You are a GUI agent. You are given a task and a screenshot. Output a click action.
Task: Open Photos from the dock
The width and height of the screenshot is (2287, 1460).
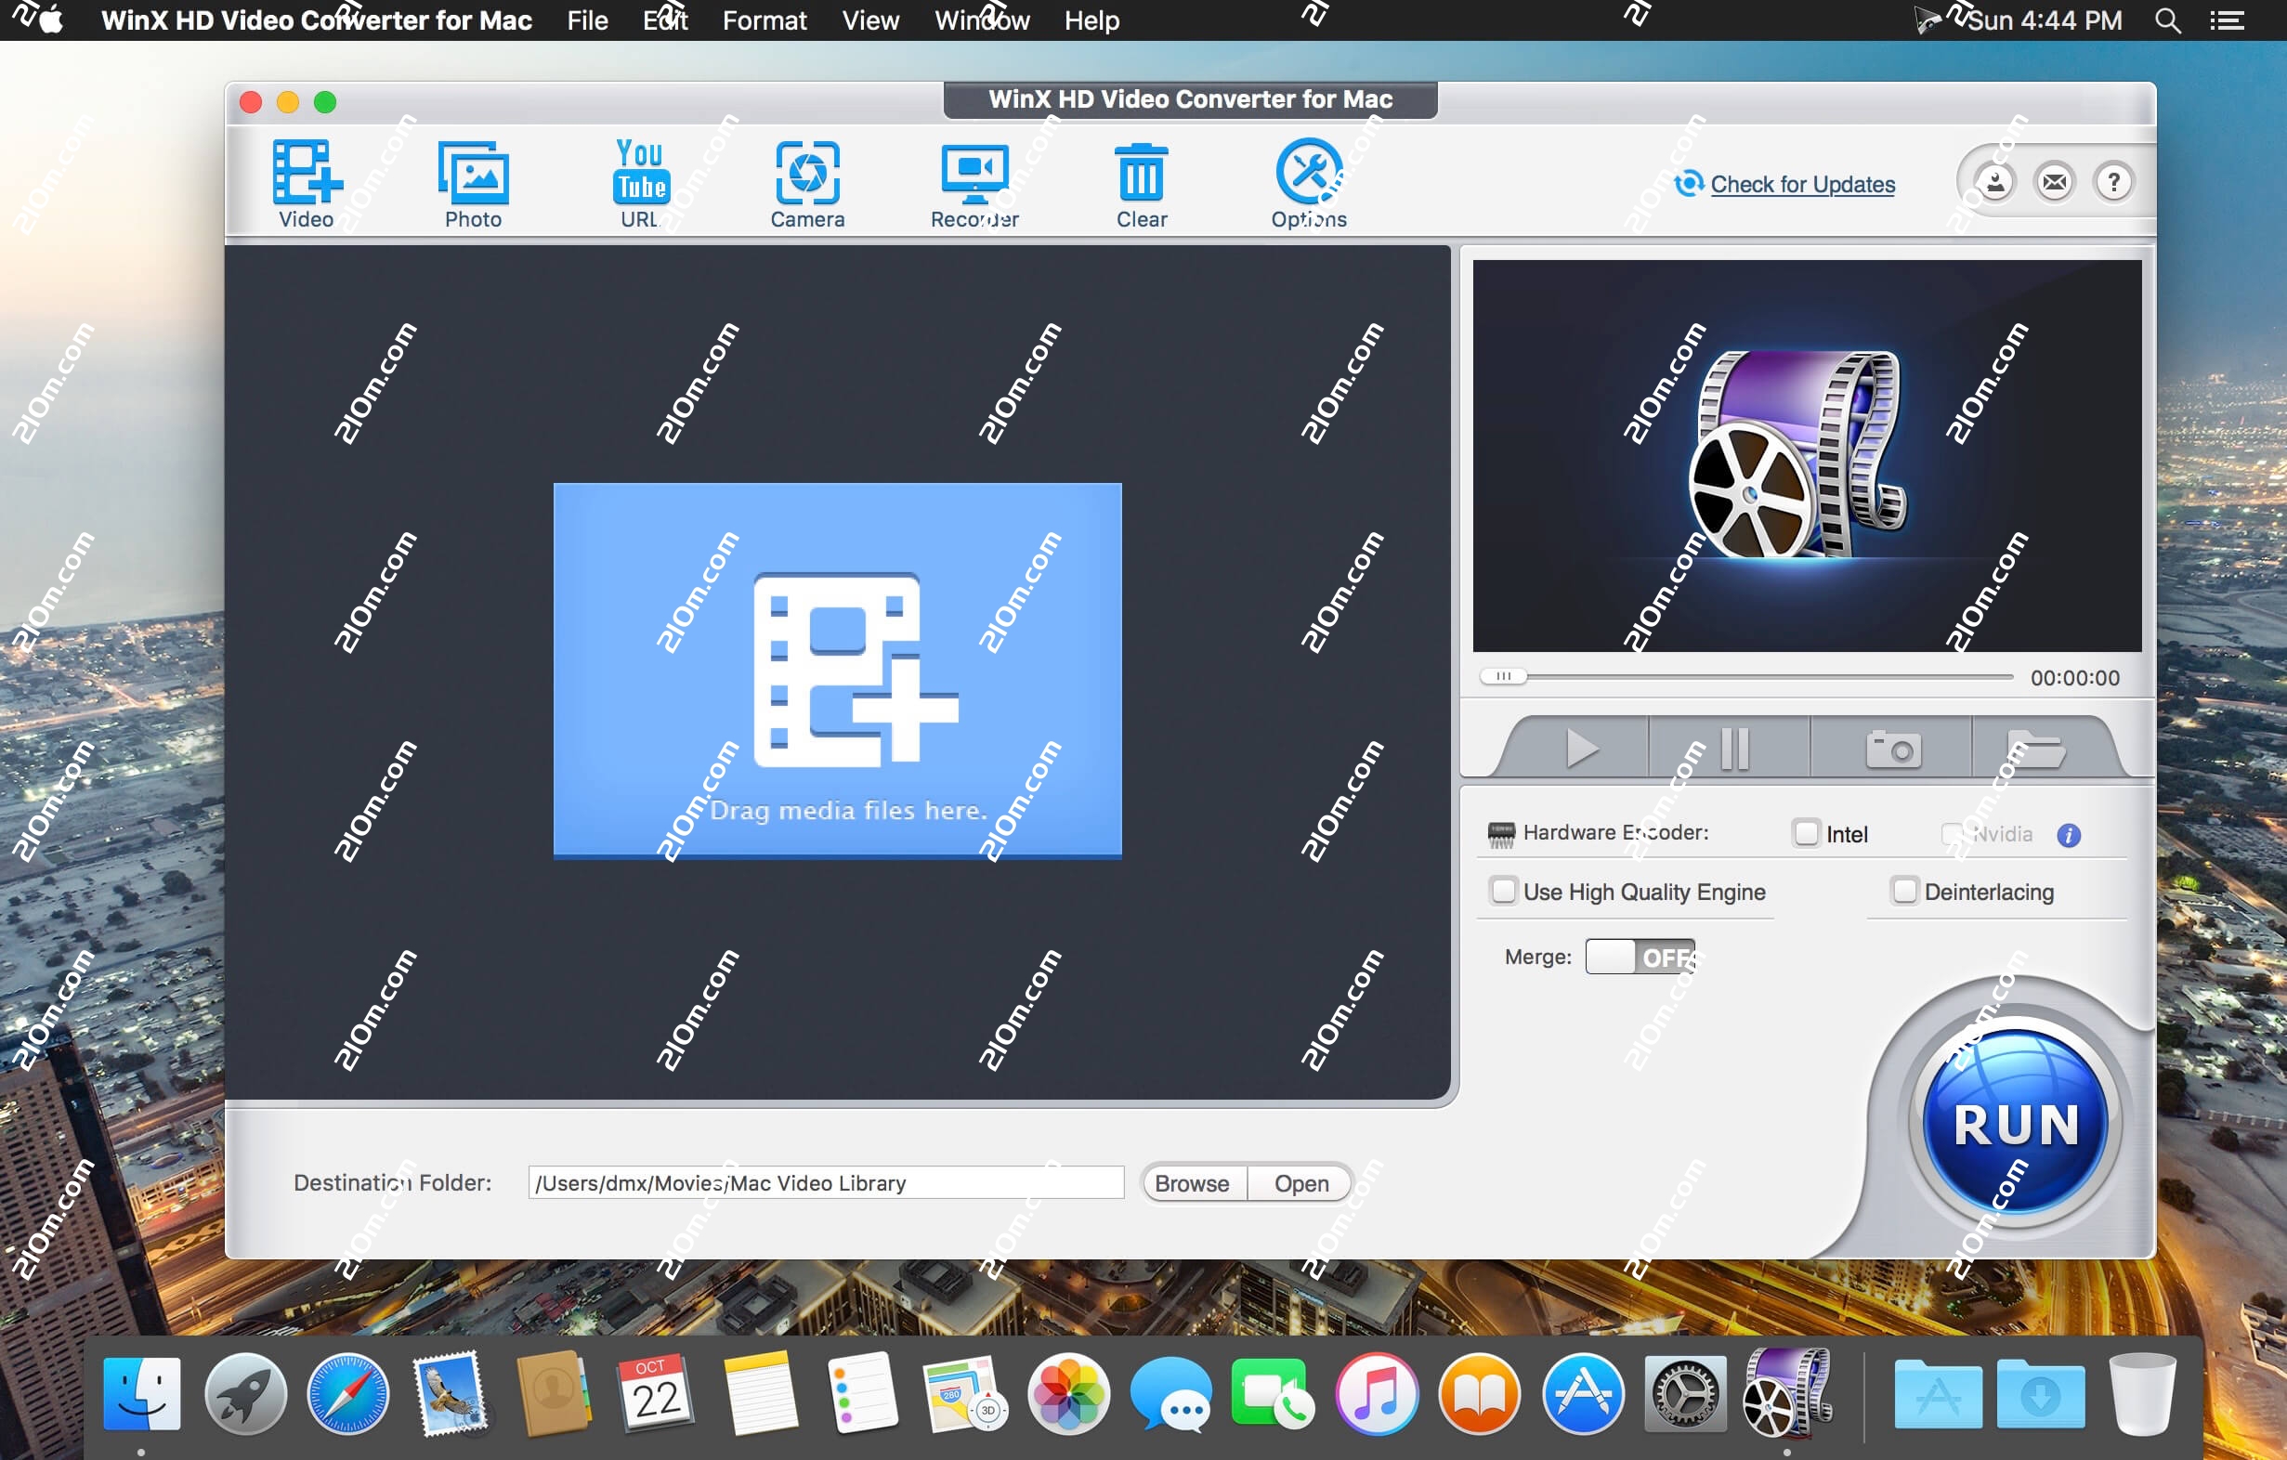pyautogui.click(x=1068, y=1393)
